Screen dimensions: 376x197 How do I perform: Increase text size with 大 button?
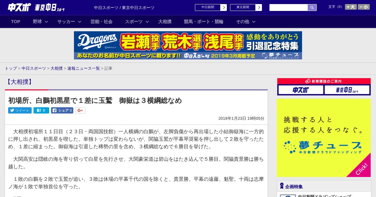click(x=351, y=7)
